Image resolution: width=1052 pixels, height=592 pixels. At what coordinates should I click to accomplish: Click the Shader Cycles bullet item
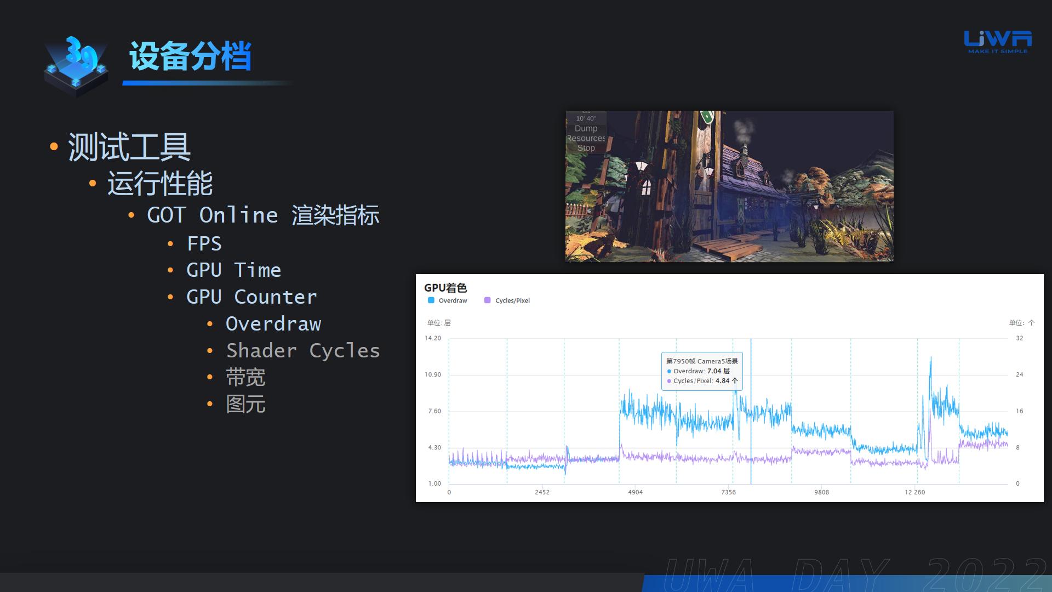pos(303,351)
